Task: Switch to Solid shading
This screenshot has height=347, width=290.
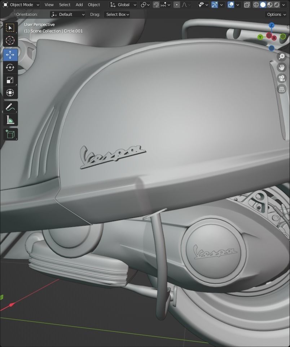Action: [263, 5]
